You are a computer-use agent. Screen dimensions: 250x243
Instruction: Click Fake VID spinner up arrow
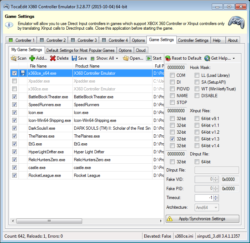pyautogui.click(x=216, y=178)
